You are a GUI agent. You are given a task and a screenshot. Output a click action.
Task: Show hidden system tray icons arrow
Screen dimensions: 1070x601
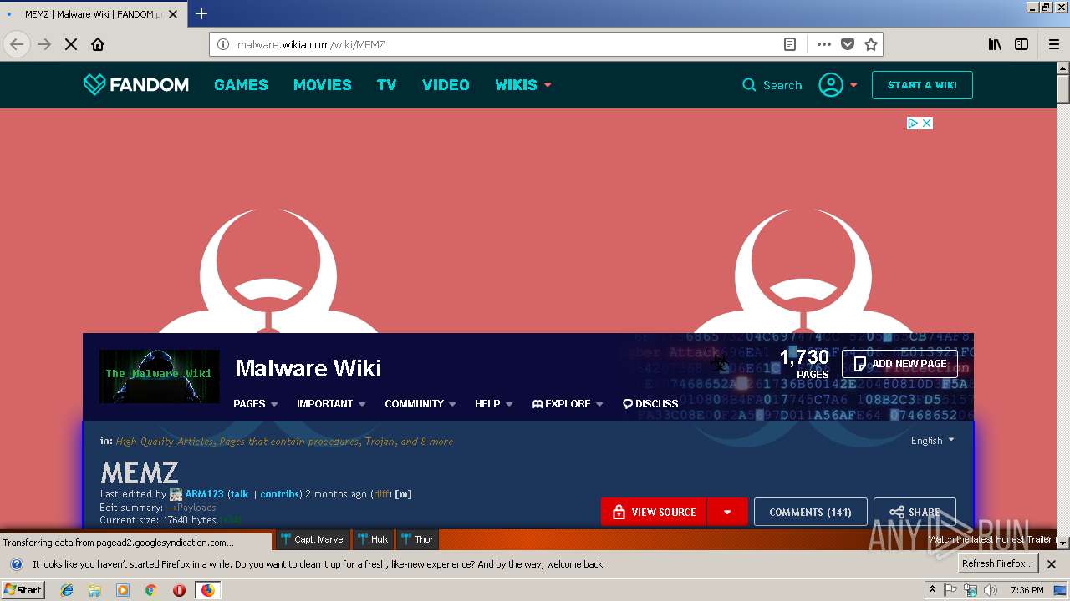[x=932, y=590]
